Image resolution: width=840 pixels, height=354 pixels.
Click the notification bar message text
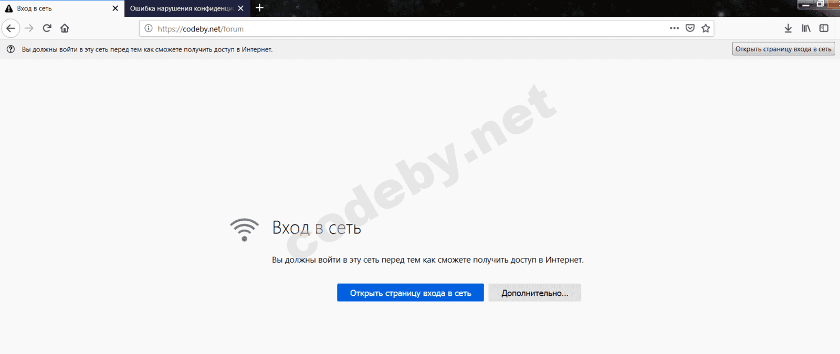[x=147, y=49]
